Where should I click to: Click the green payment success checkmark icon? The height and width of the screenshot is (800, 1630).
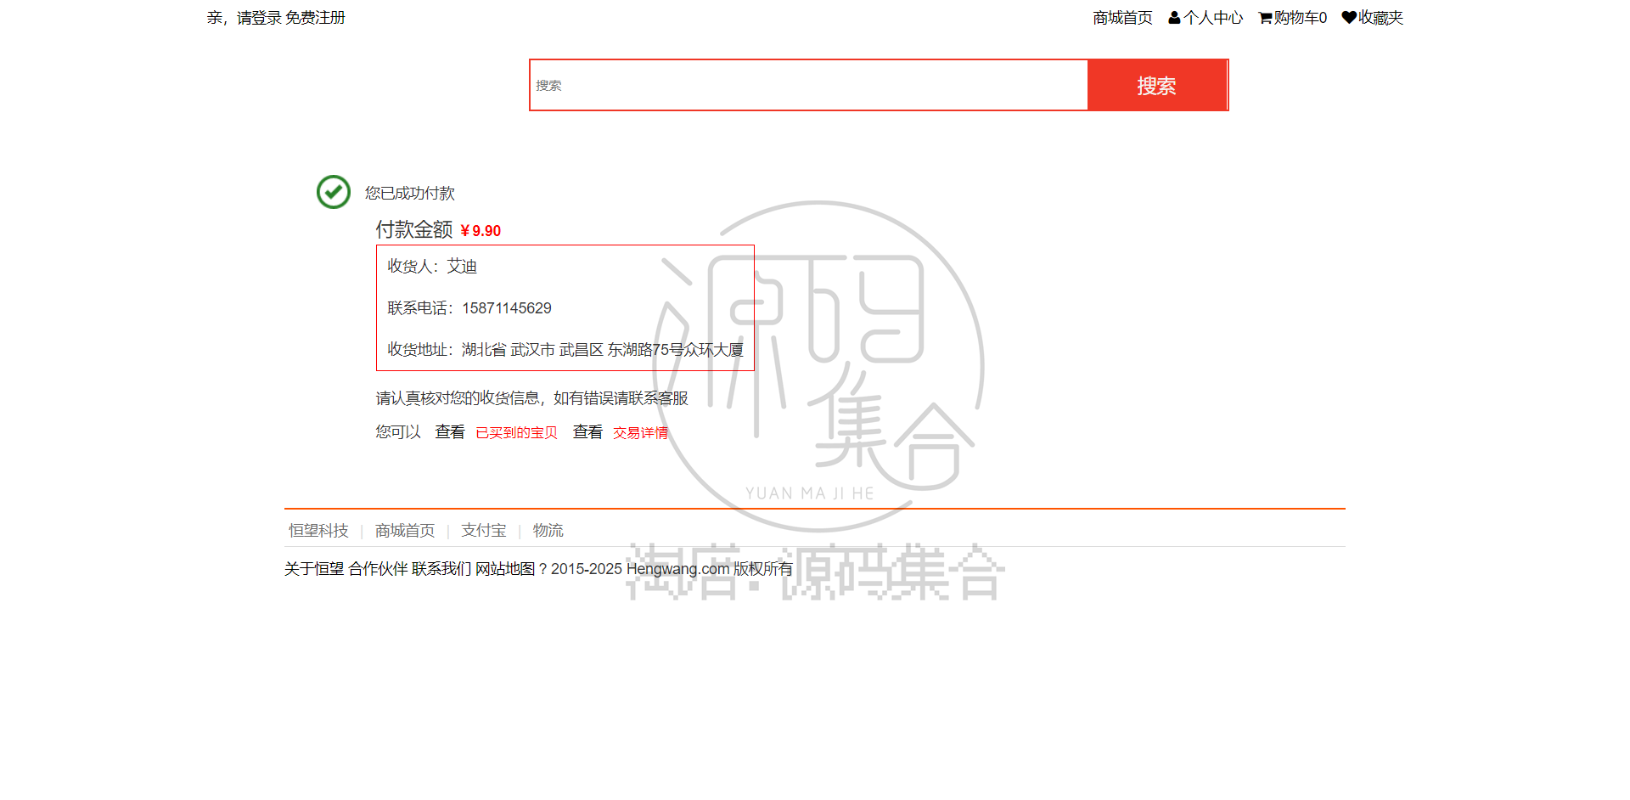coord(334,192)
